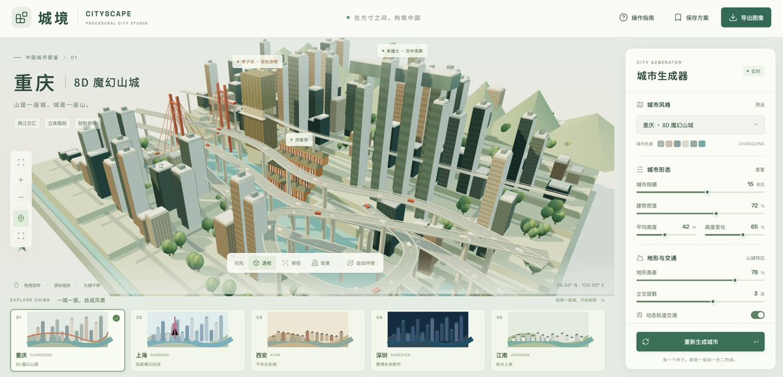Select the 深圳 city card

pos(428,340)
